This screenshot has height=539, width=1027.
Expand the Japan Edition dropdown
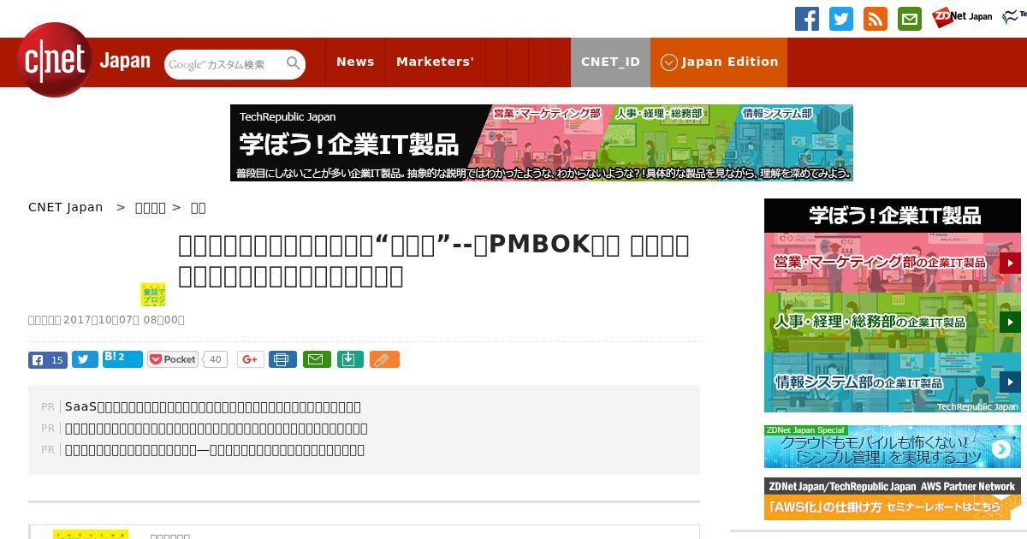click(x=719, y=62)
